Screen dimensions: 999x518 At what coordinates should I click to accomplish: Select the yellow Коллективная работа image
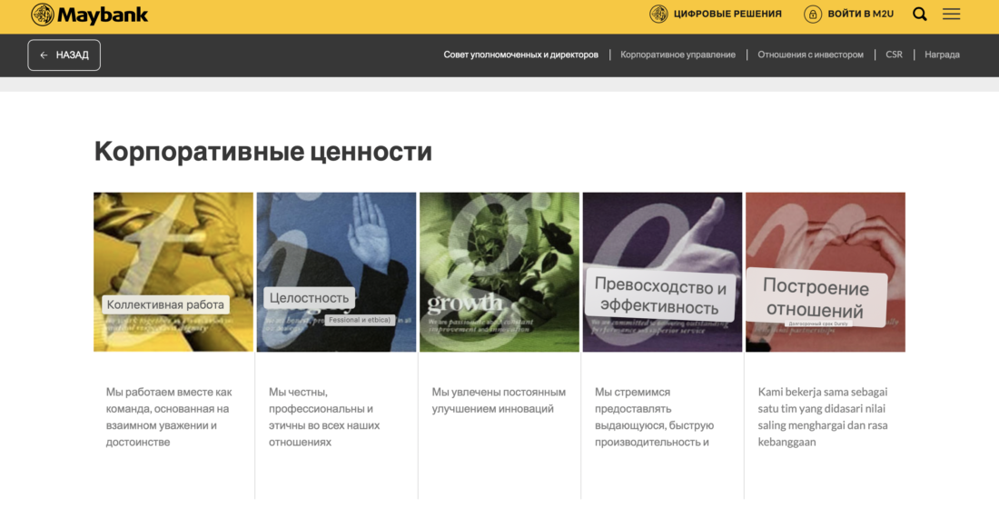(173, 272)
